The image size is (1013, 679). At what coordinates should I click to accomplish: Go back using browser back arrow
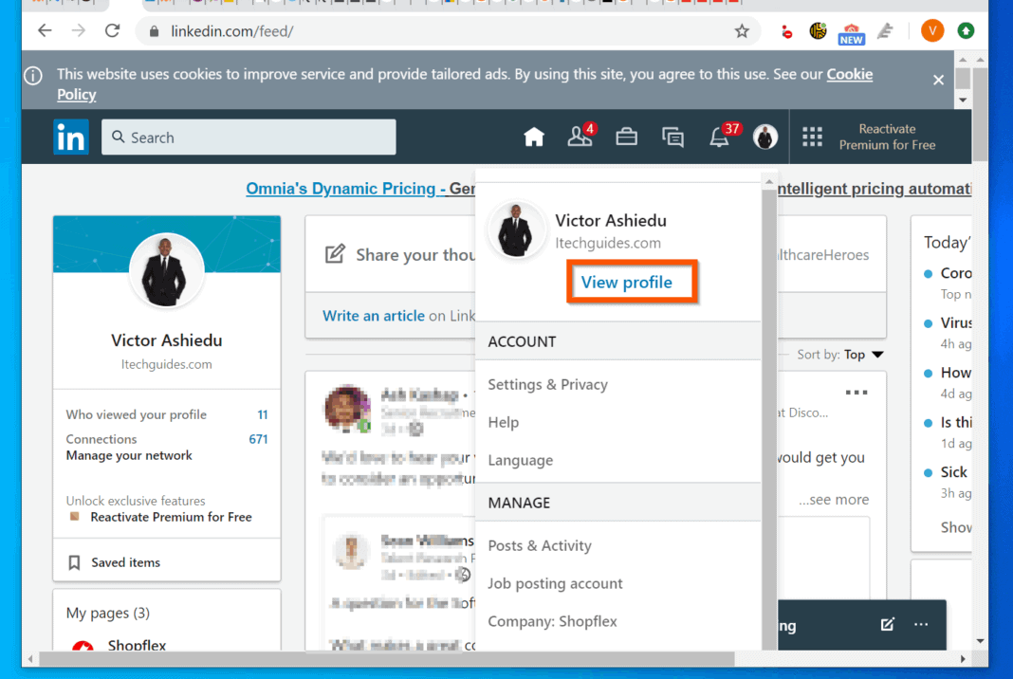pyautogui.click(x=44, y=31)
